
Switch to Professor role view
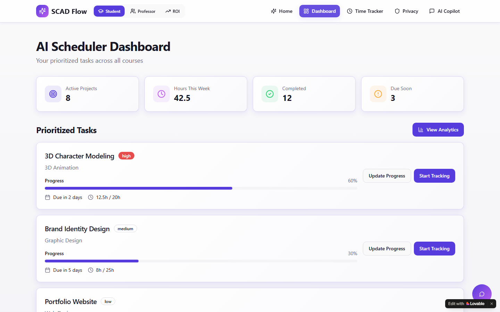[x=143, y=11]
